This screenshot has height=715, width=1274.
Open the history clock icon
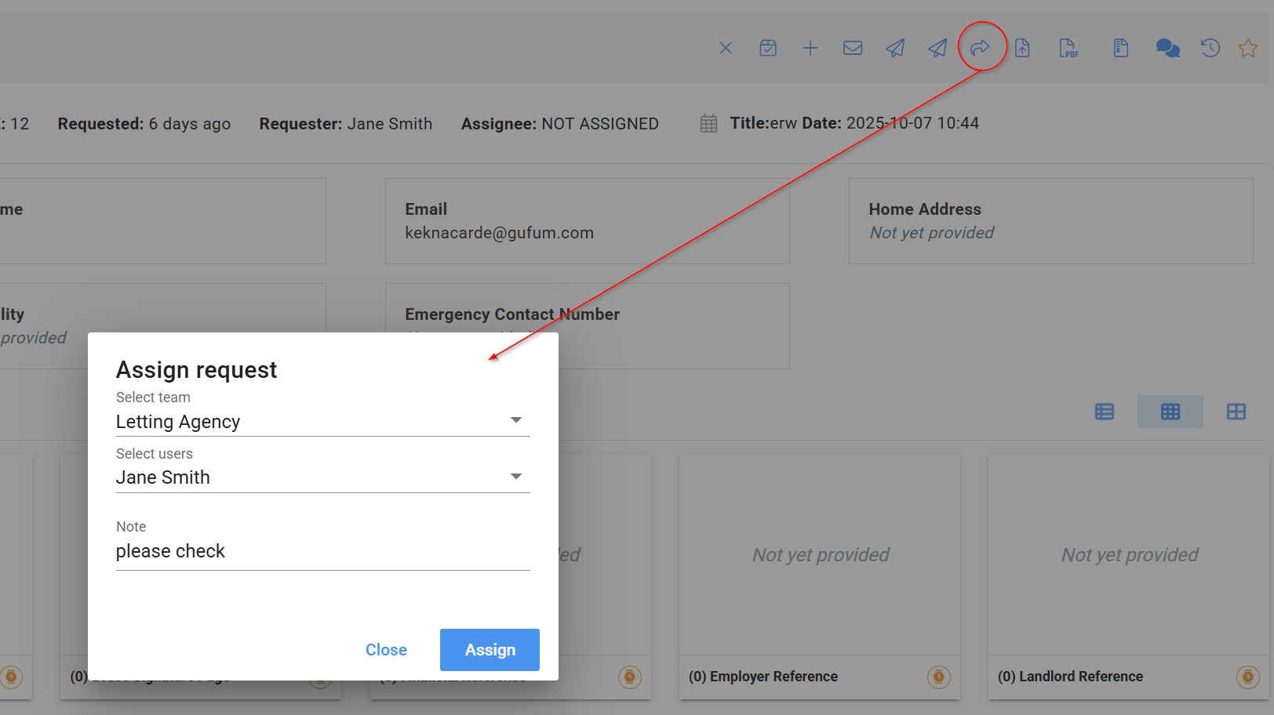tap(1210, 49)
